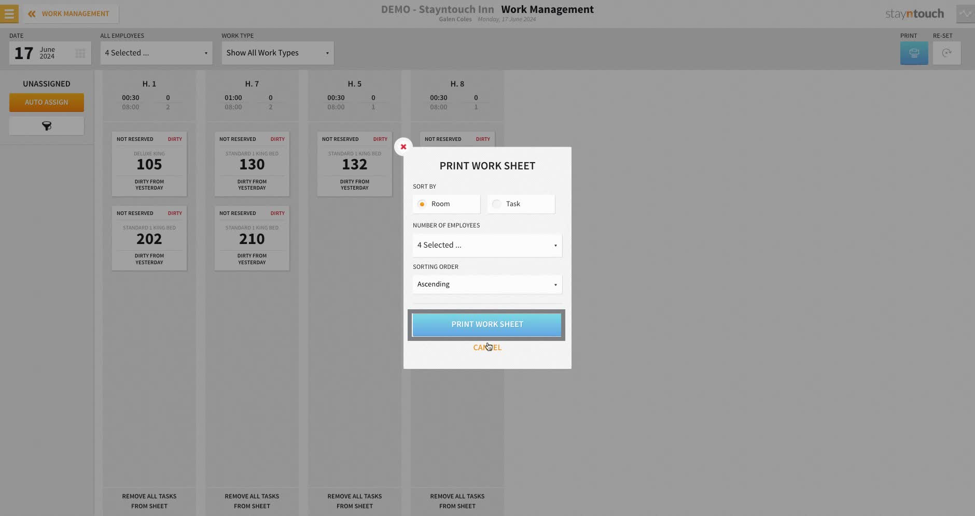The width and height of the screenshot is (975, 516).
Task: Click Cancel link in dialog
Action: click(487, 348)
